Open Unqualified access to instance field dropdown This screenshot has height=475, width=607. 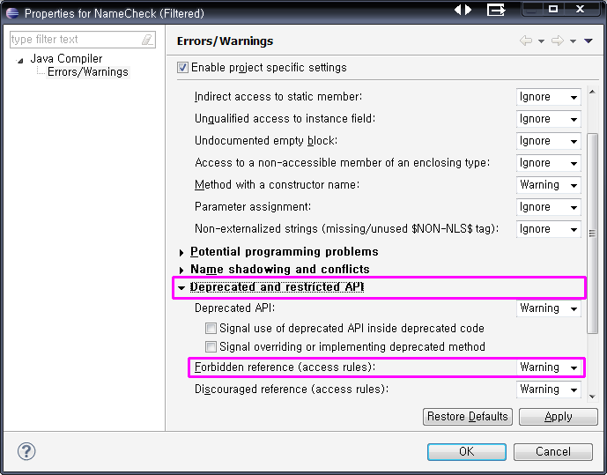(549, 119)
